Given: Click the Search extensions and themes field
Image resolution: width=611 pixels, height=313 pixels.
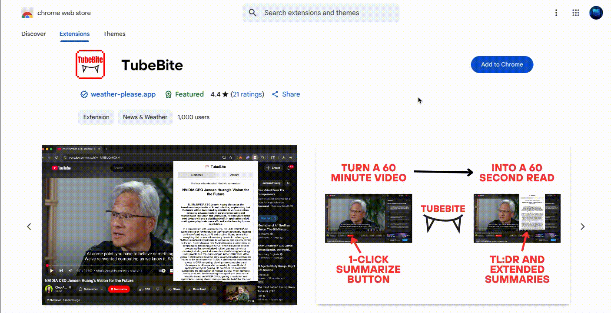Looking at the screenshot, I should [321, 13].
